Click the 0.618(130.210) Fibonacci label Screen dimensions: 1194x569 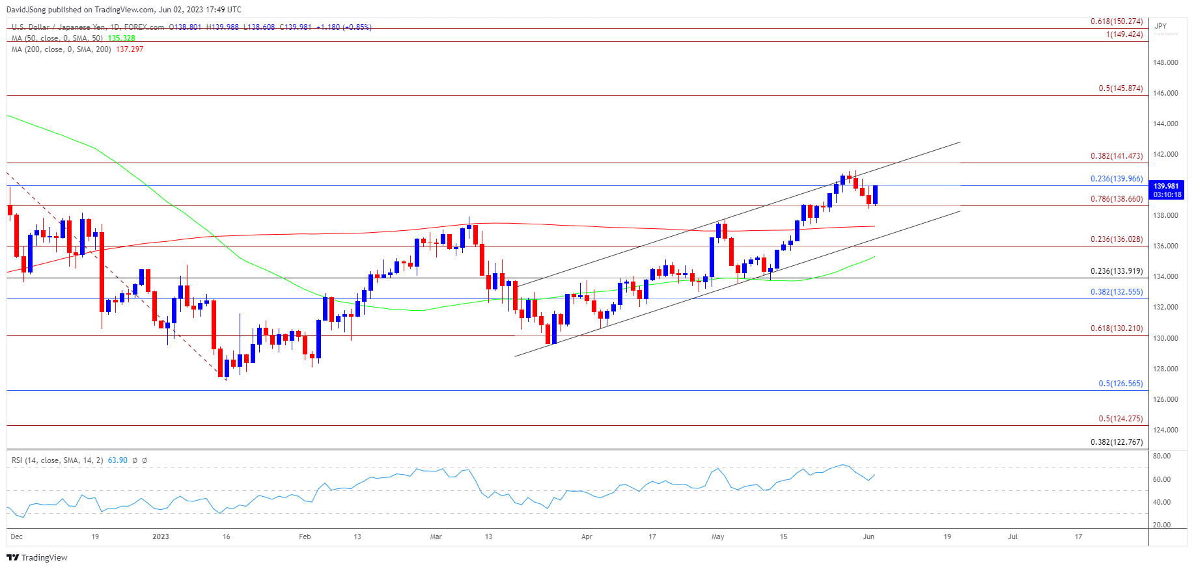coord(1117,328)
